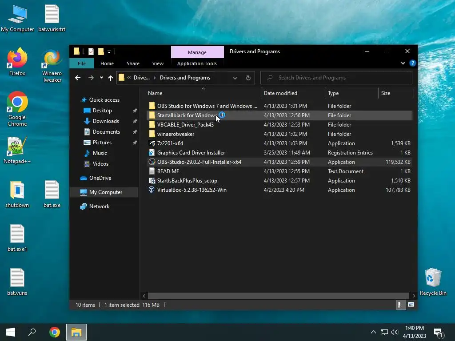Viewport: 455px width, 341px height.
Task: Click the horizontal scrollbar track
Action: [x=279, y=296]
